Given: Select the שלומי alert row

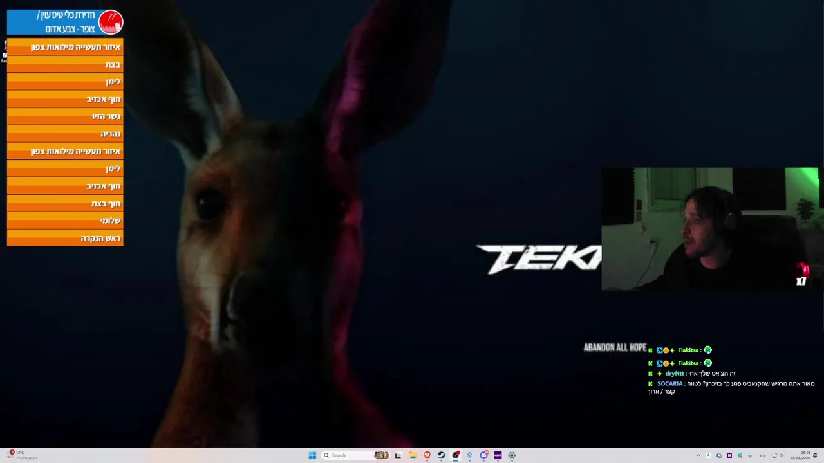Looking at the screenshot, I should point(65,221).
